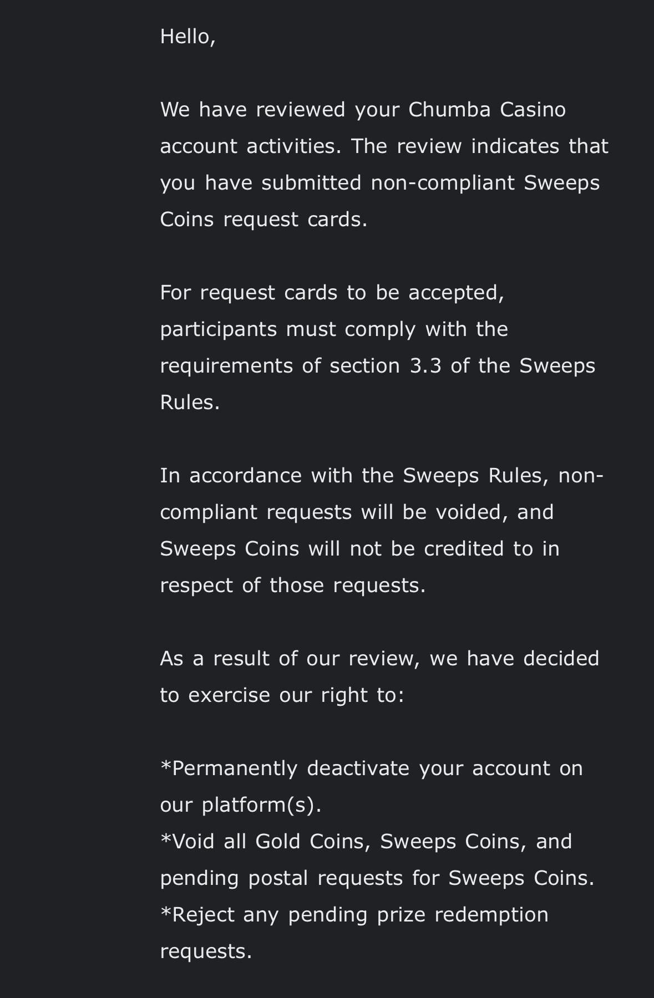Click the phrase "account activities."
654x998 pixels.
pos(251,147)
